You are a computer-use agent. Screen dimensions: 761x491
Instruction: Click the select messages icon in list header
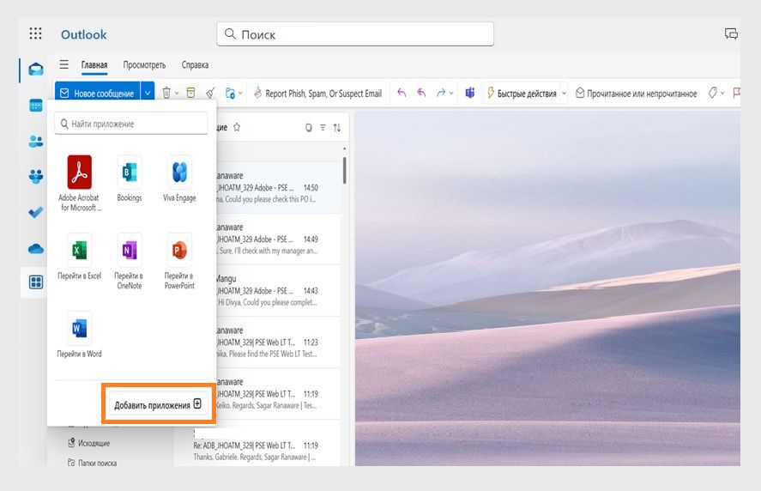tap(308, 128)
